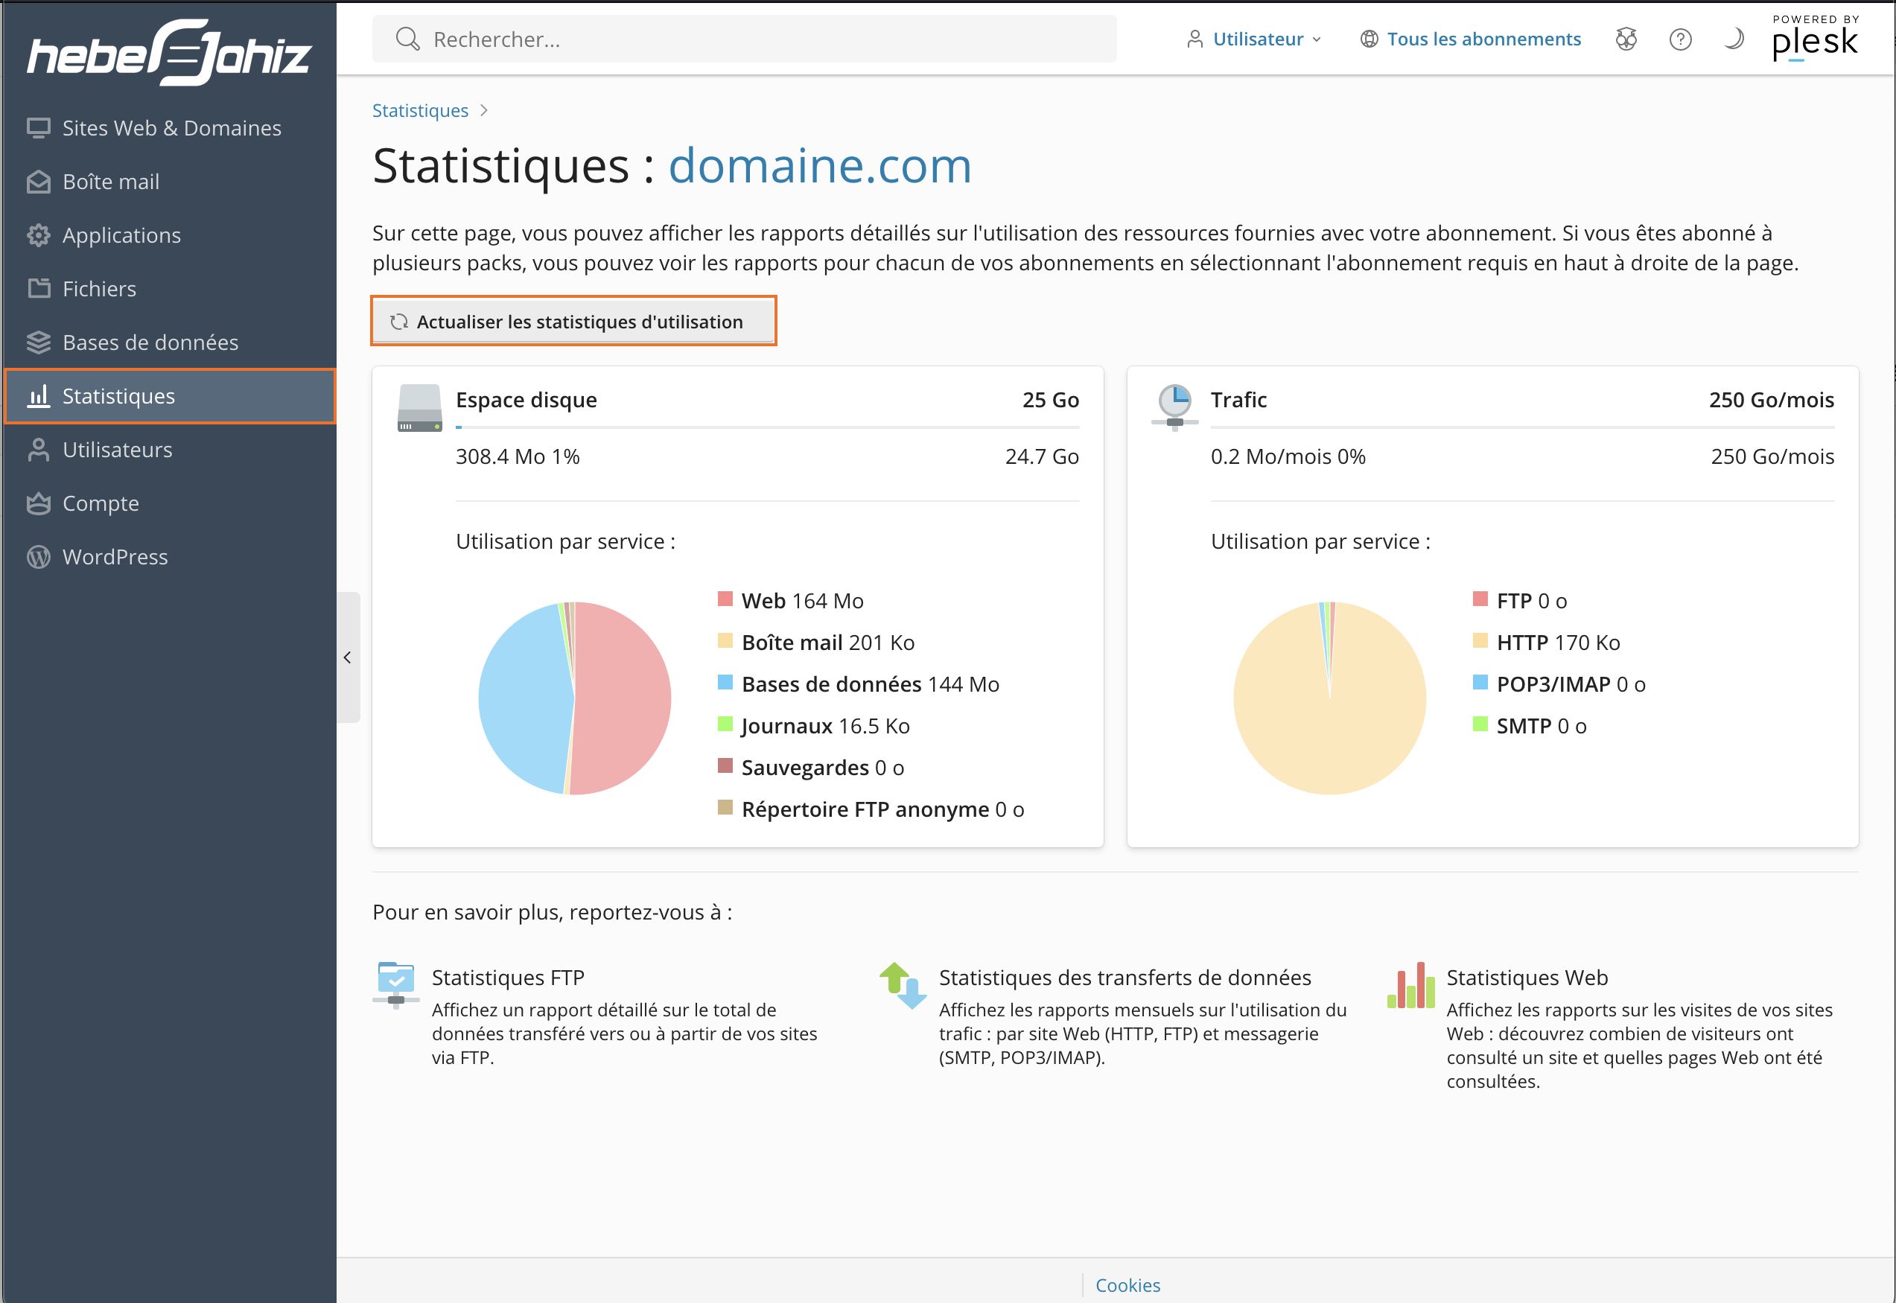The width and height of the screenshot is (1896, 1303).
Task: Focus the Rechercher search field
Action: (x=744, y=39)
